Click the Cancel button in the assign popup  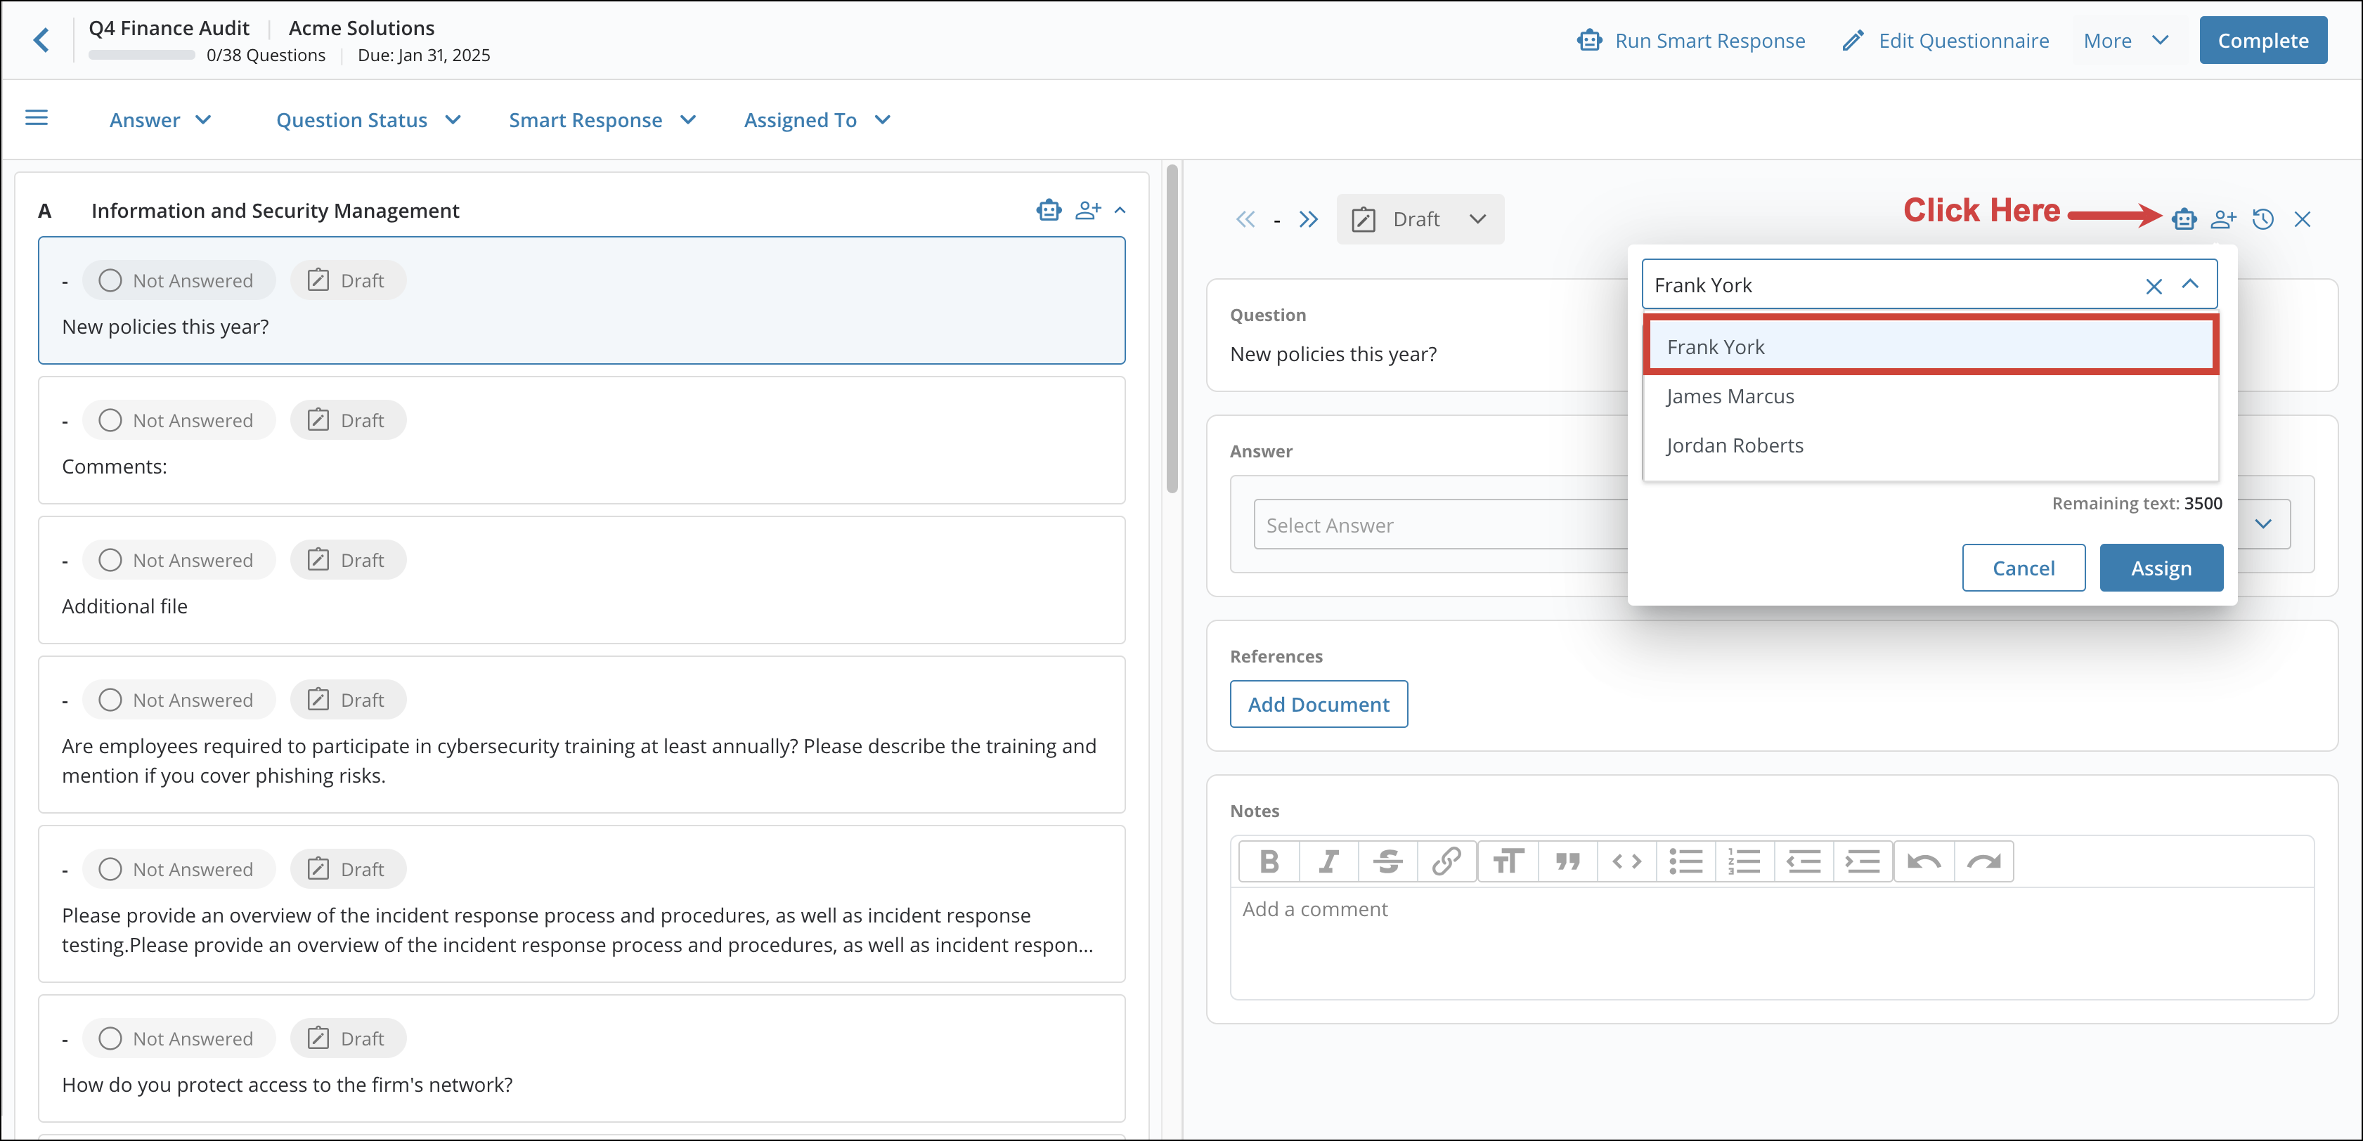(x=2023, y=568)
